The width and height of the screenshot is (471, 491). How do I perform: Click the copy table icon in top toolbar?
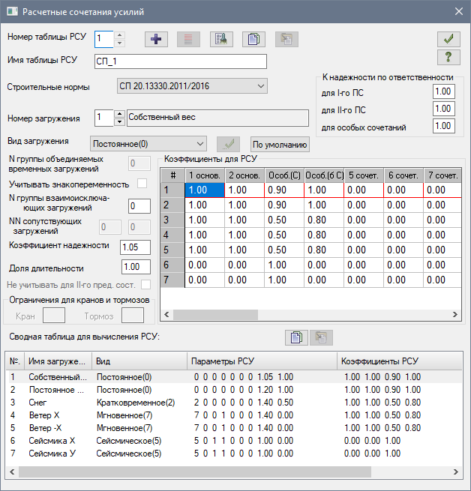coord(252,39)
